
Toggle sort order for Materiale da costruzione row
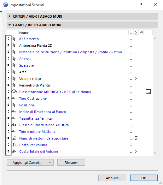(x=131, y=52)
